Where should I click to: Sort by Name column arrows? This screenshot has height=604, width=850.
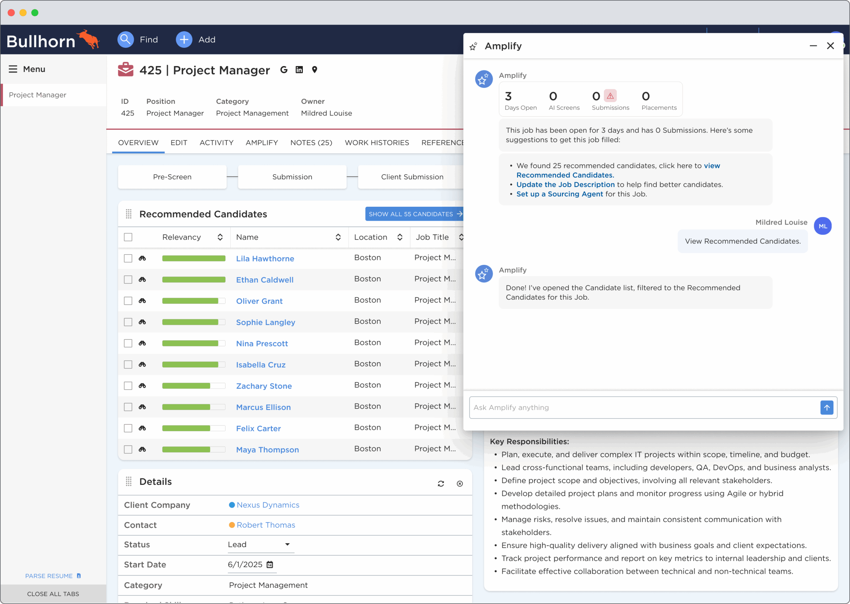[x=338, y=237]
